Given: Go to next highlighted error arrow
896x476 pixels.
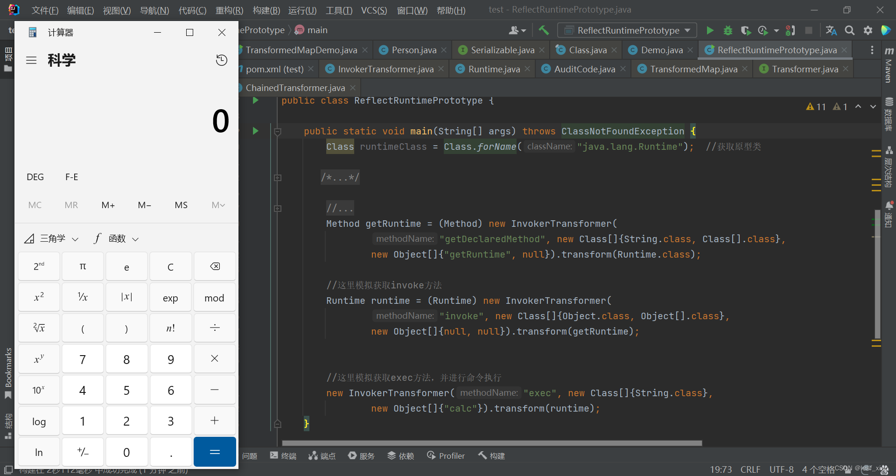Looking at the screenshot, I should point(873,107).
